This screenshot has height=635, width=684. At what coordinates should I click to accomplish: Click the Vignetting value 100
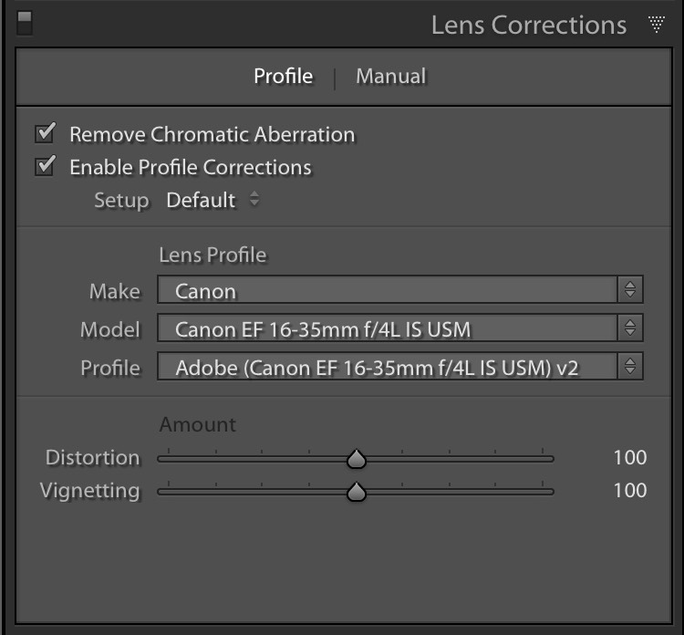tap(630, 491)
